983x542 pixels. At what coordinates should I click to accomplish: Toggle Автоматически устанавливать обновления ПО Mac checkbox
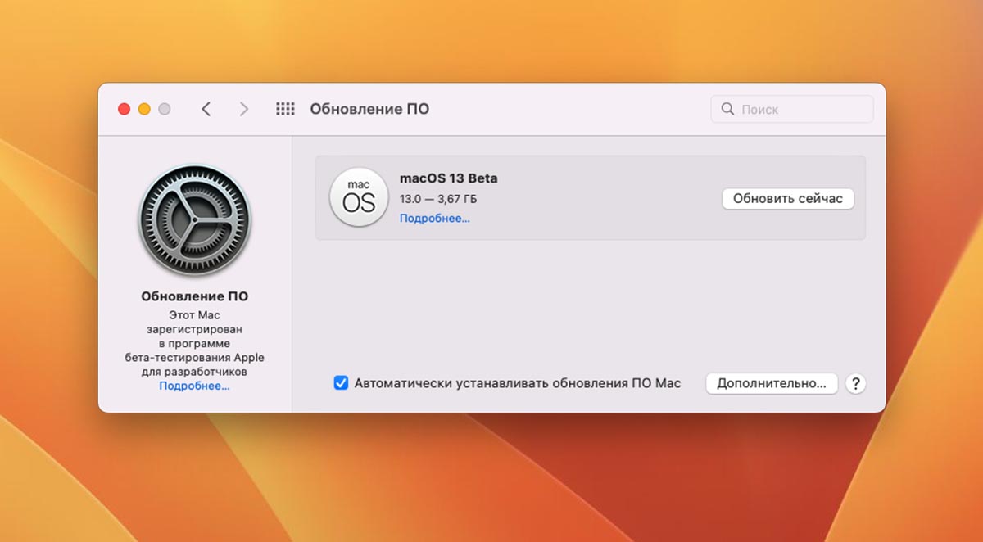point(342,383)
